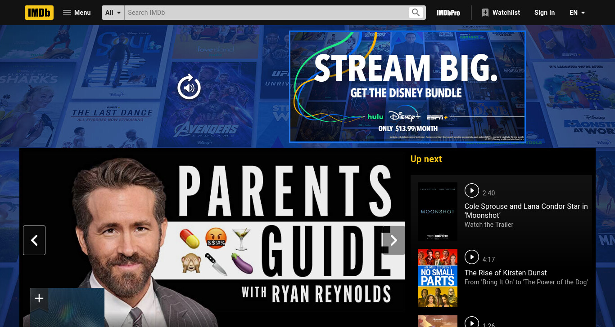Go to next slide with right arrow
615x327 pixels.
point(393,240)
